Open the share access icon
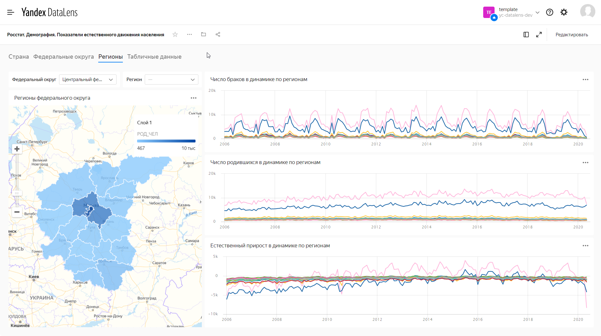The width and height of the screenshot is (601, 336). tap(218, 34)
